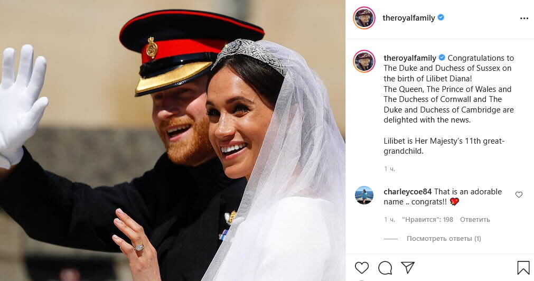Like charleycoe84's comment with small heart

pyautogui.click(x=519, y=194)
